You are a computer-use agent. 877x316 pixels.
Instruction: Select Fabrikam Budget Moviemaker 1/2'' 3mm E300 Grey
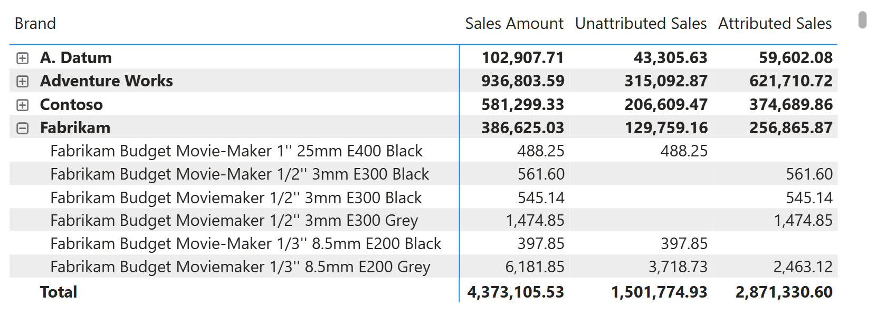[234, 221]
